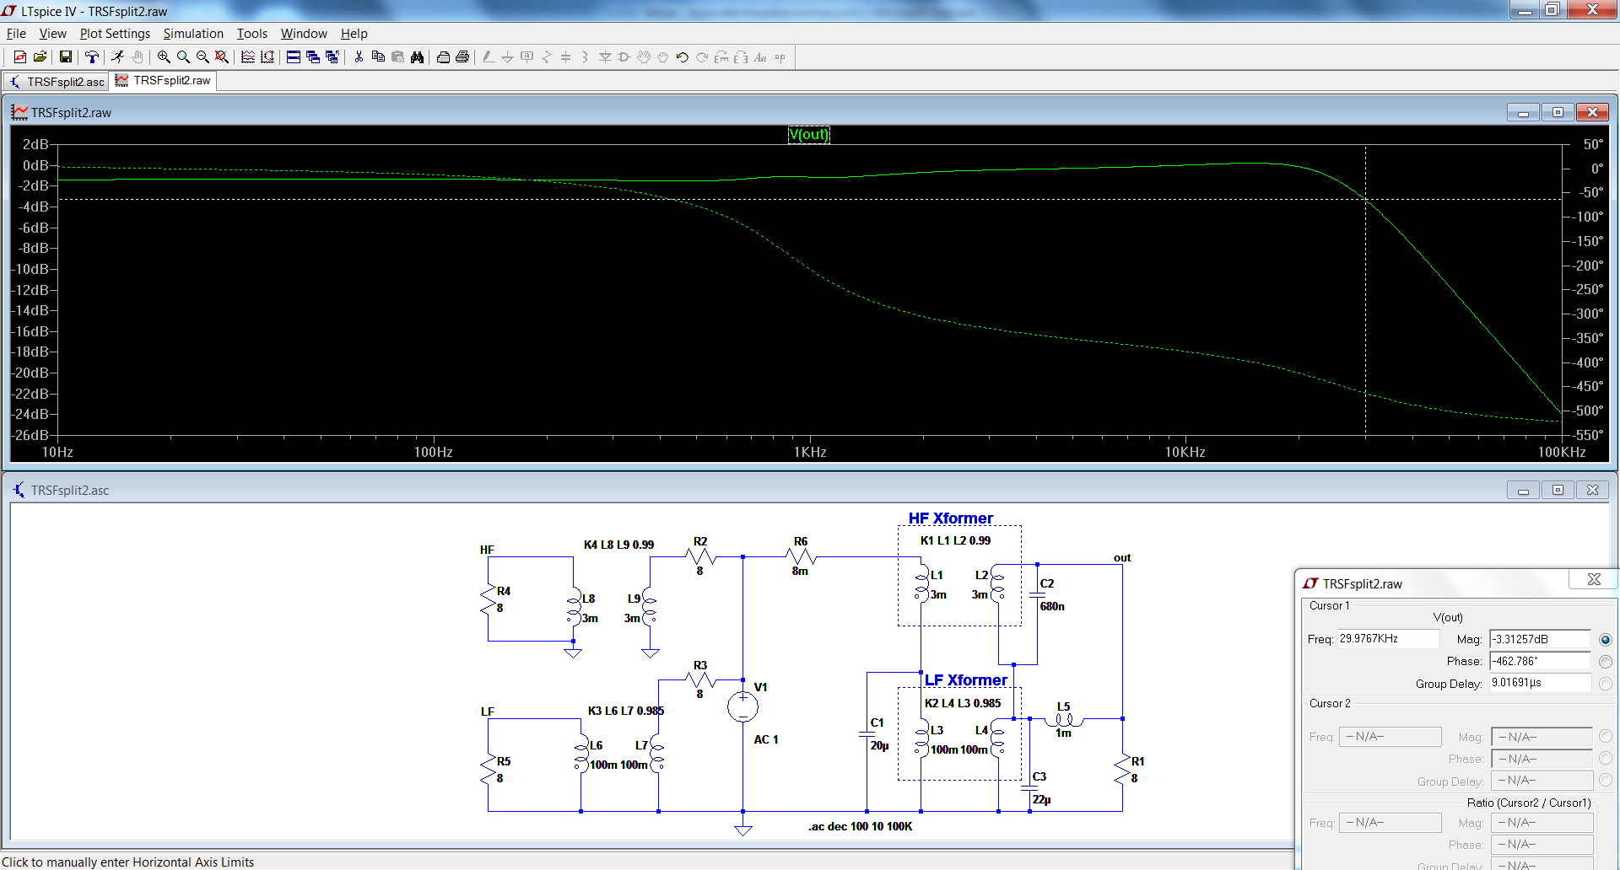Image resolution: width=1620 pixels, height=870 pixels.
Task: Click the Undo arrow icon
Action: pos(683,57)
